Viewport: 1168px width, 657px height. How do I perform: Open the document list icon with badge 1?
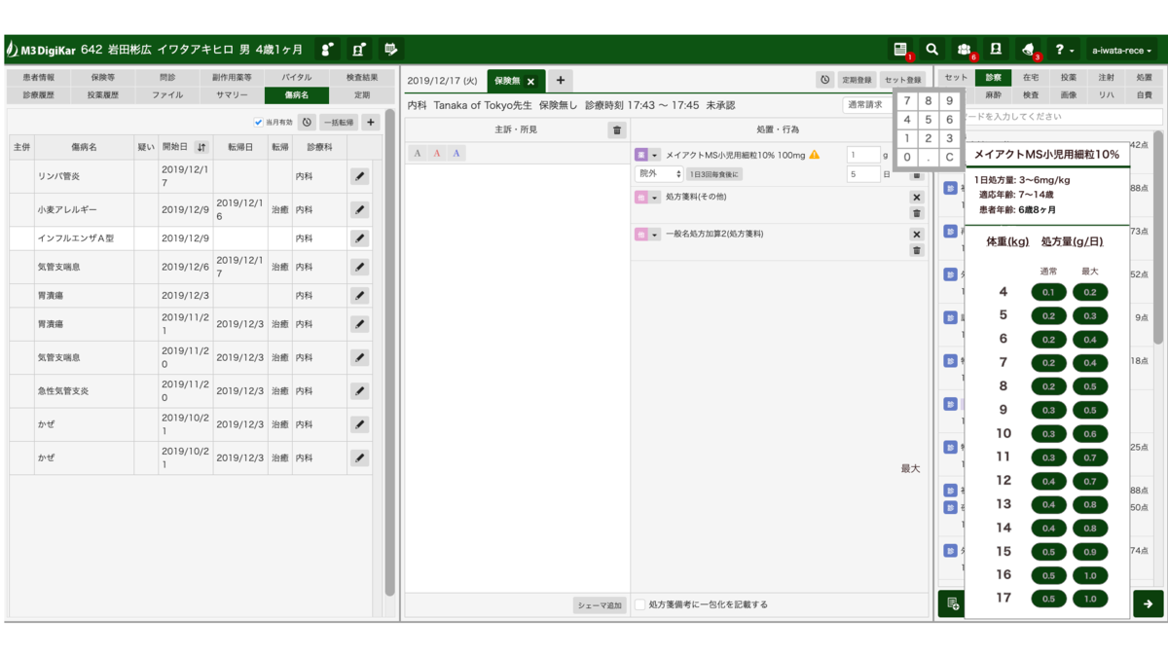tap(900, 50)
